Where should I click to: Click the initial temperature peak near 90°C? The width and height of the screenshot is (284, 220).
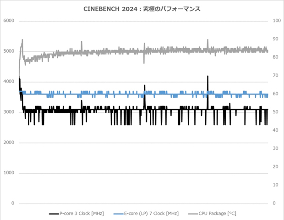pyautogui.click(x=22, y=40)
